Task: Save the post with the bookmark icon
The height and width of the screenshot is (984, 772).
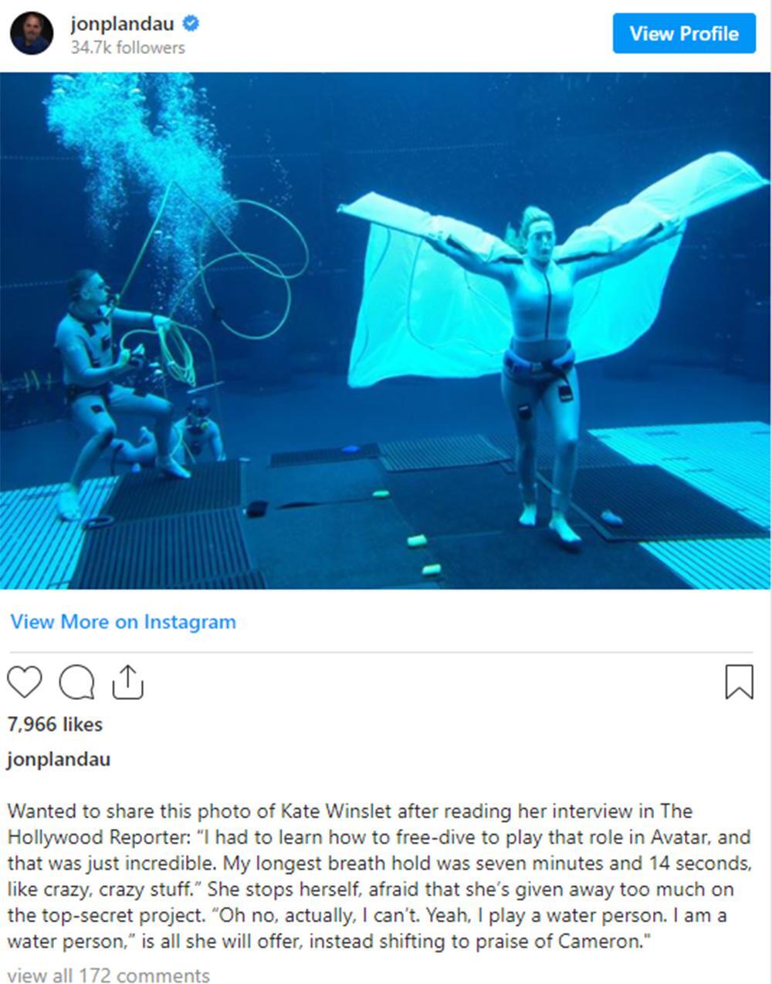Action: tap(739, 682)
